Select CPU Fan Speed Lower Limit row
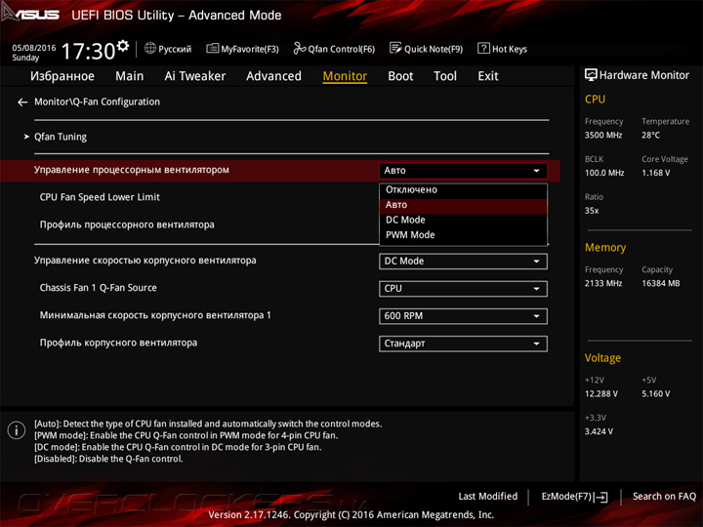 [x=100, y=197]
